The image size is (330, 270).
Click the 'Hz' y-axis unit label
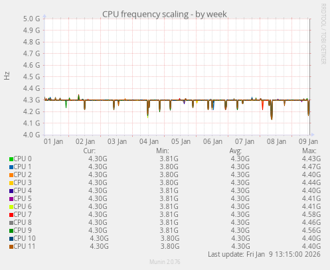pyautogui.click(x=7, y=76)
